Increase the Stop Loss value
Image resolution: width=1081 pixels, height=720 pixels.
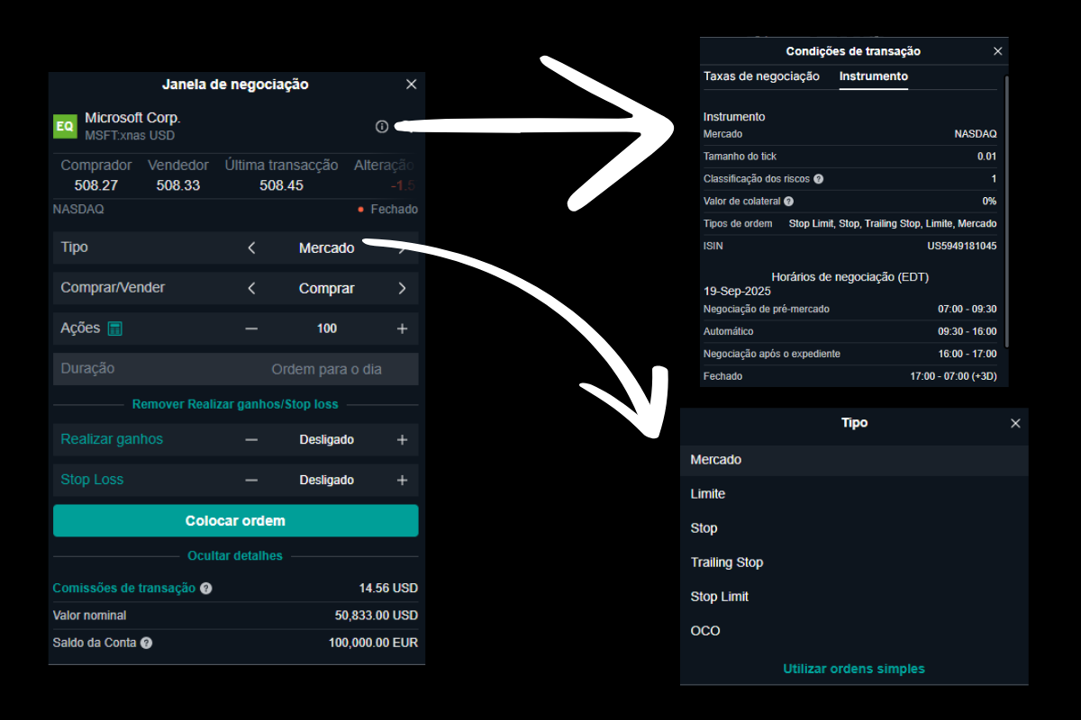click(x=402, y=481)
